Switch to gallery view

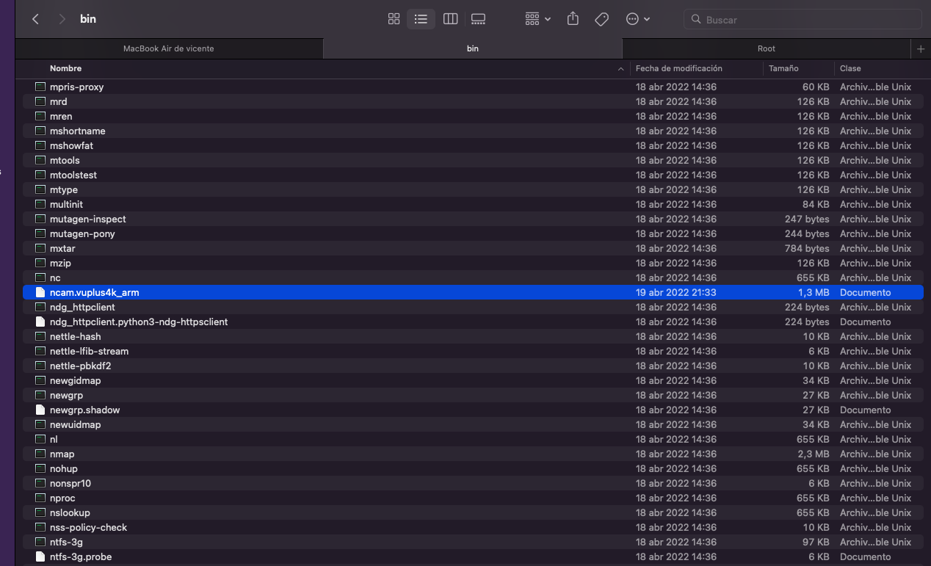(x=478, y=19)
